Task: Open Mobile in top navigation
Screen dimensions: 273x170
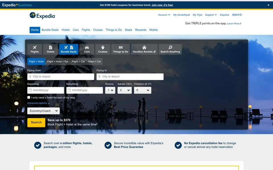Action: pyautogui.click(x=153, y=30)
